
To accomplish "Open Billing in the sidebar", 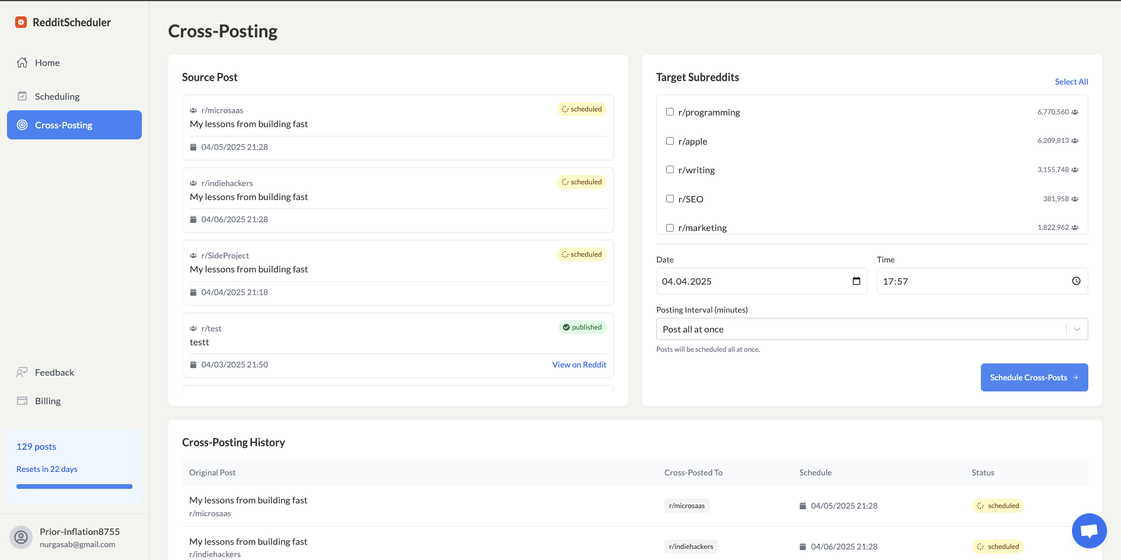I will tap(74, 401).
